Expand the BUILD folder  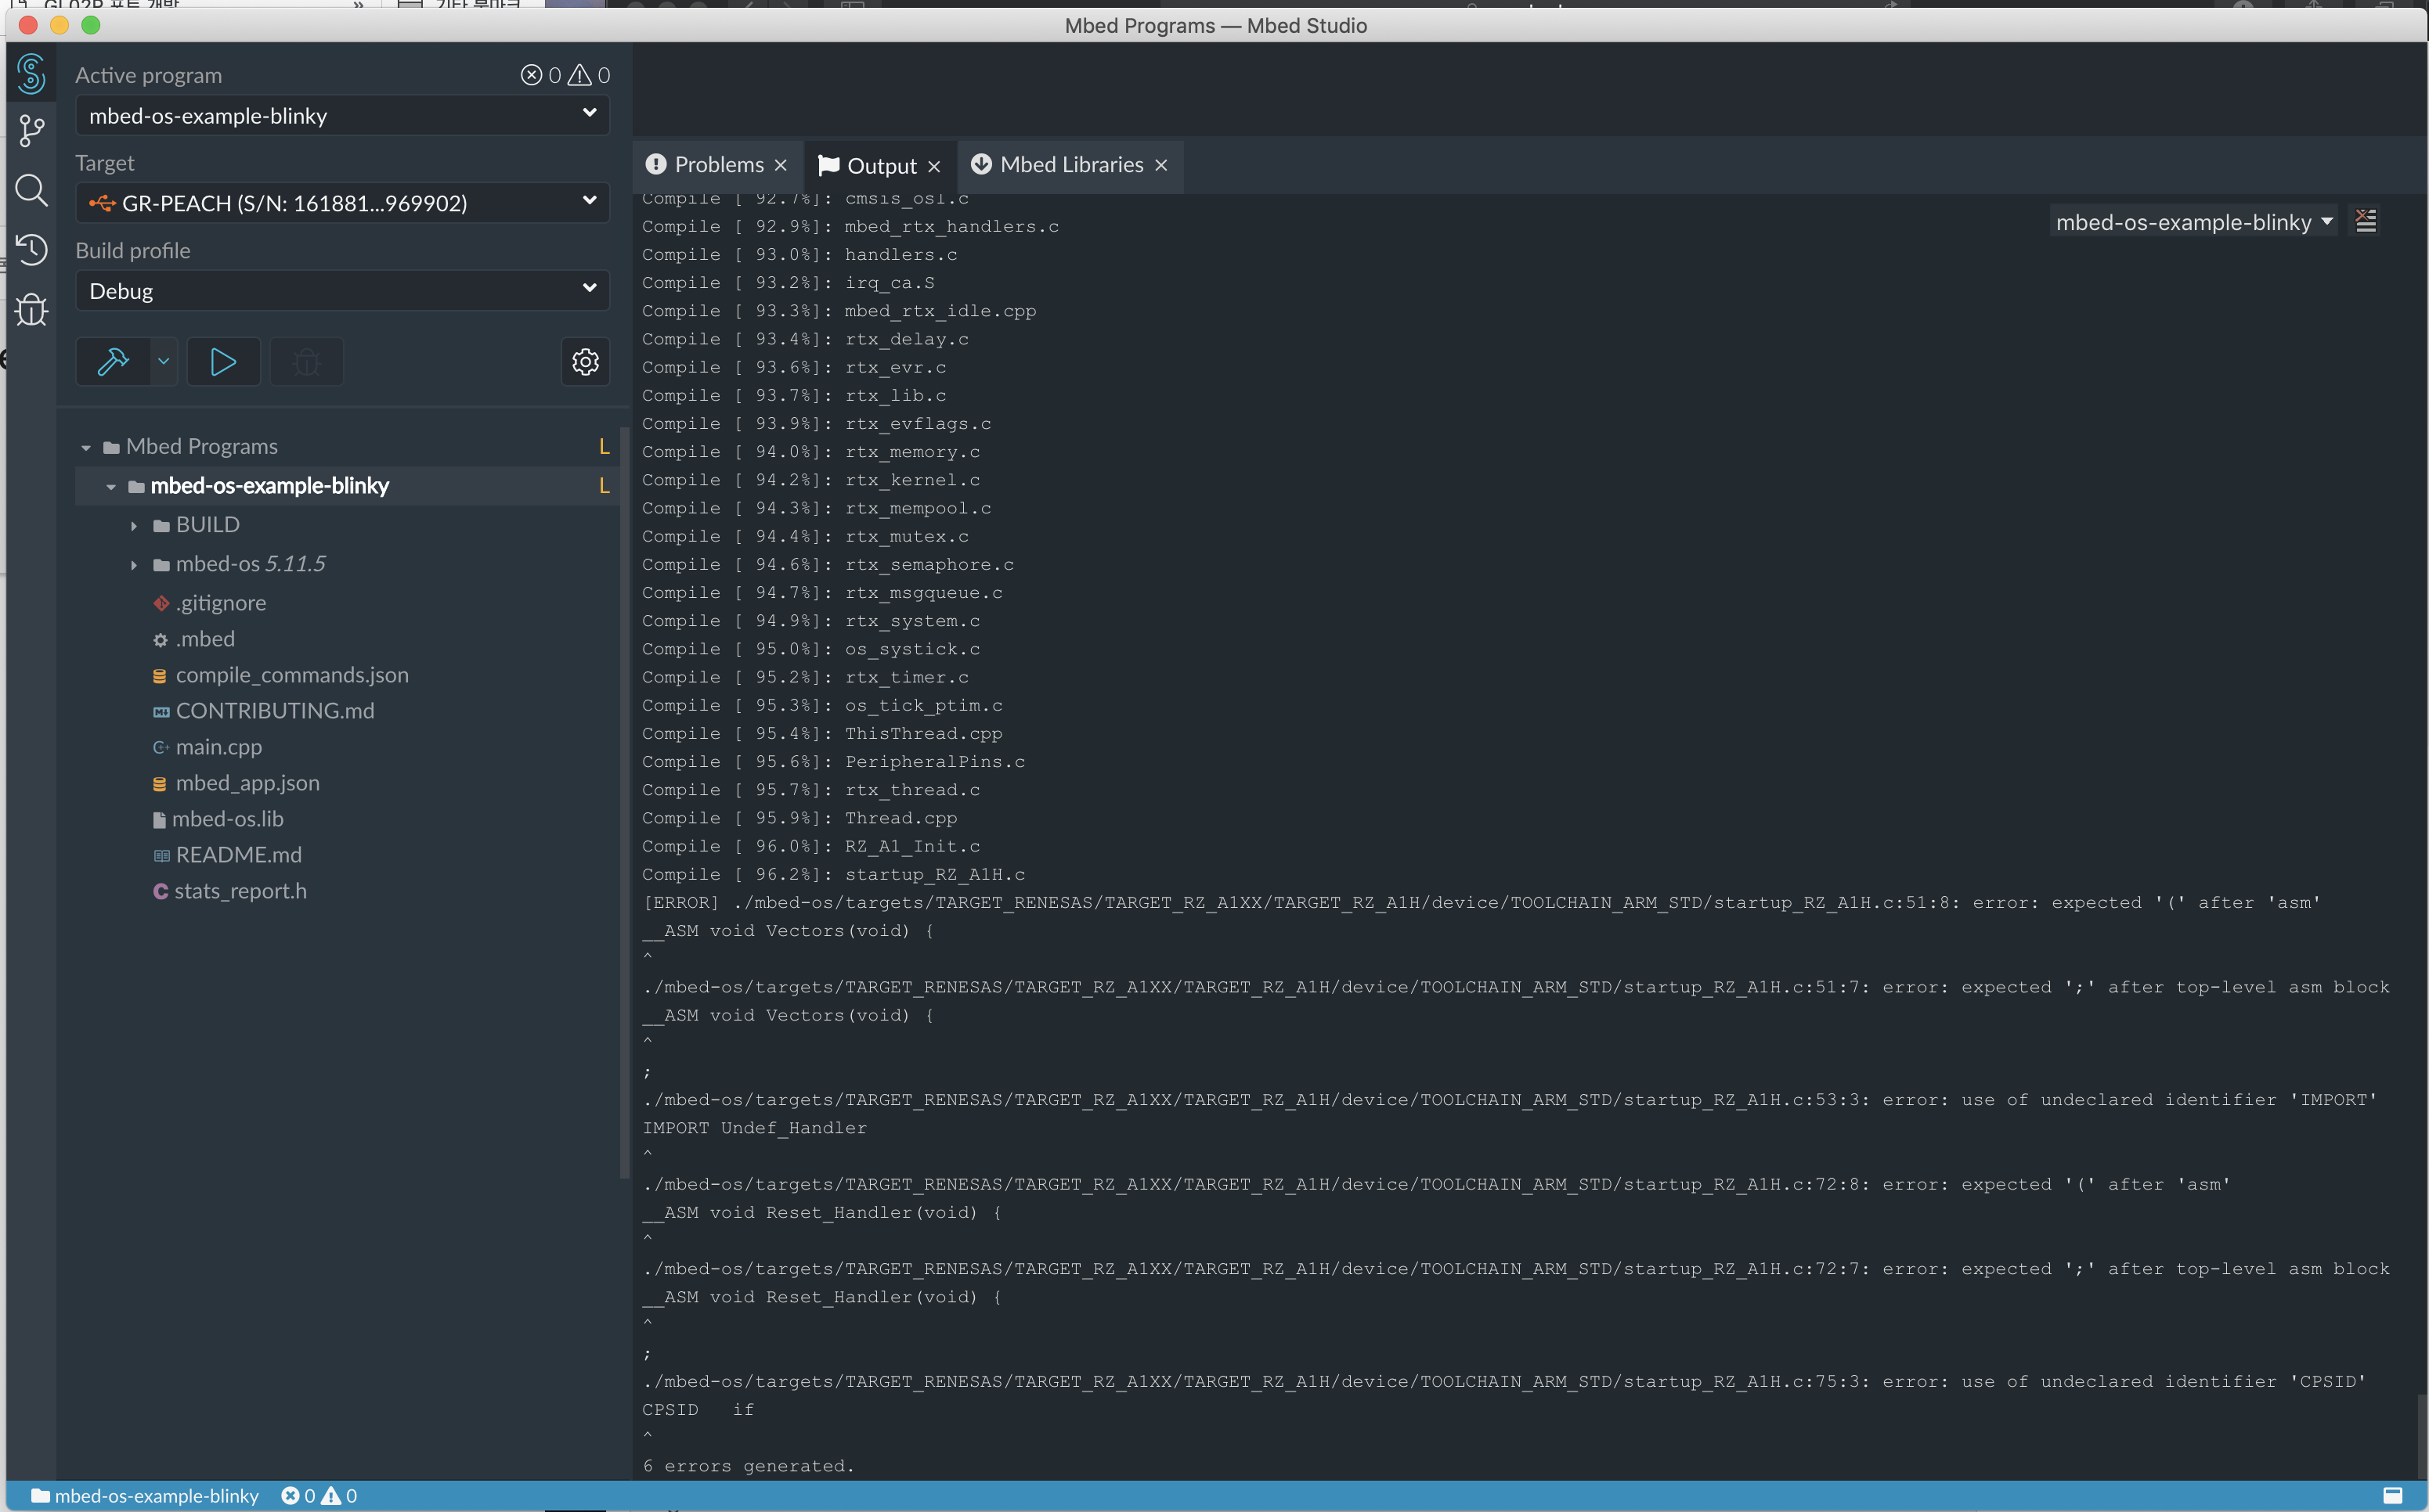(134, 525)
